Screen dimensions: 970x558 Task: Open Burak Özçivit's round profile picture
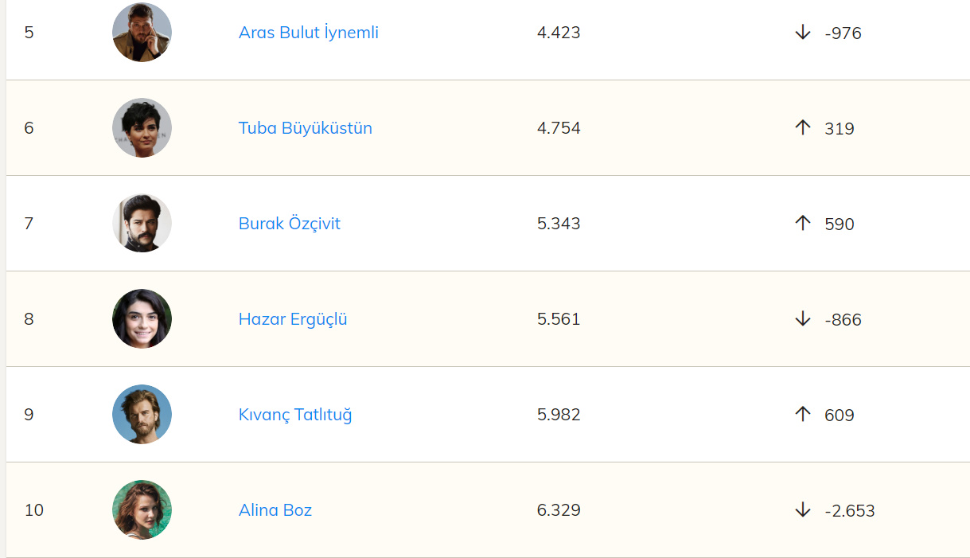[142, 224]
